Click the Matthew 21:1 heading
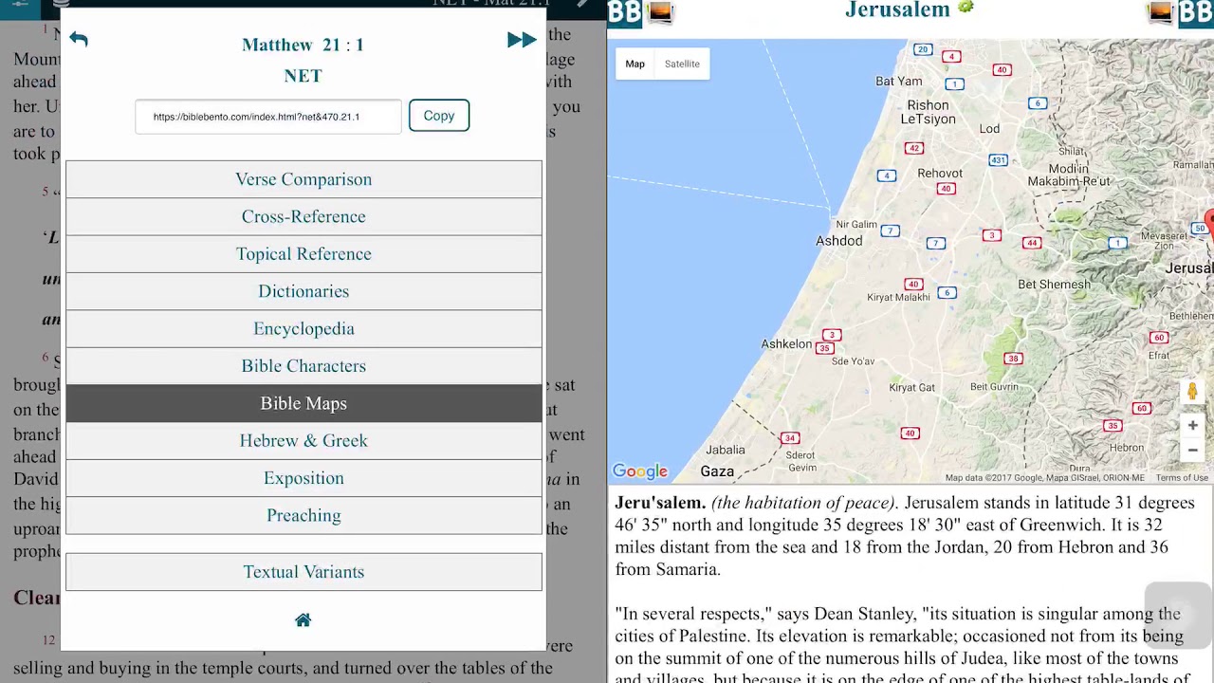 click(x=303, y=45)
